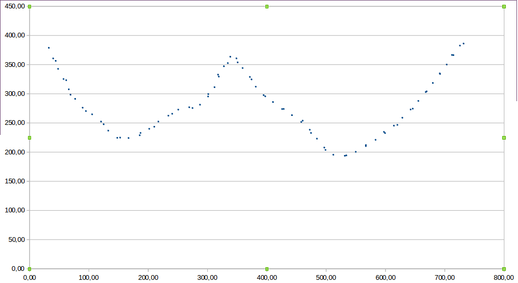The image size is (518, 283).
Task: Select the 400,00 label on the X axis
Action: click(x=267, y=277)
